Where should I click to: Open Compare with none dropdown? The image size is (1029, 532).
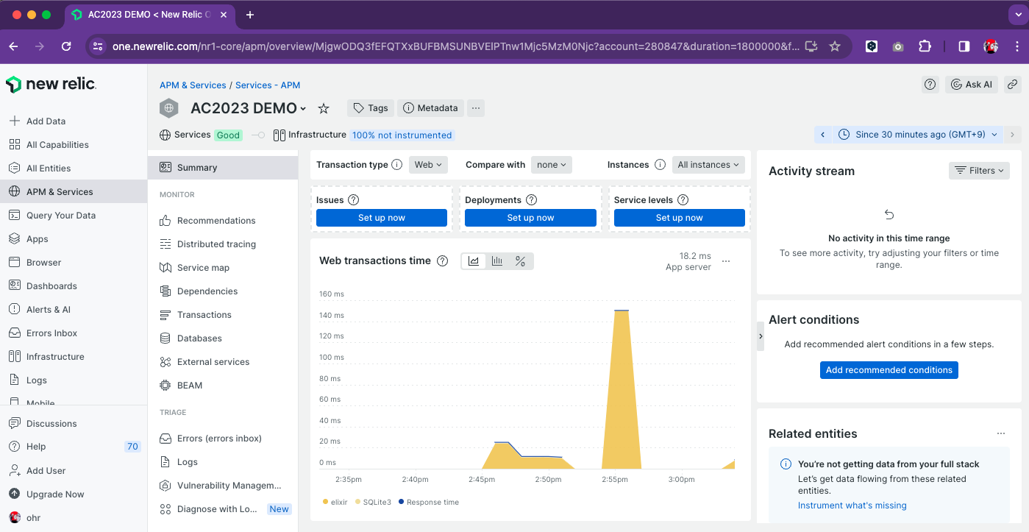[552, 165]
